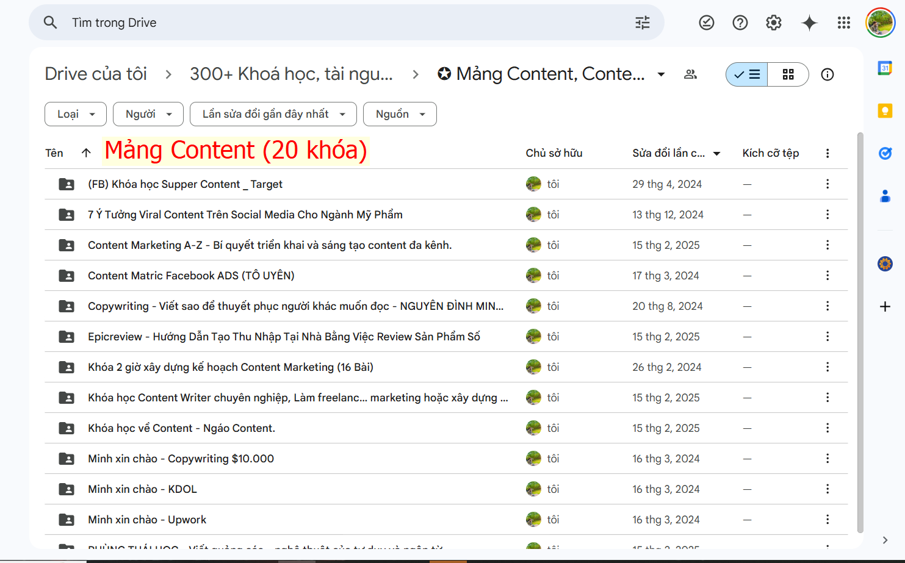Click the search magnifier icon

[x=51, y=23]
